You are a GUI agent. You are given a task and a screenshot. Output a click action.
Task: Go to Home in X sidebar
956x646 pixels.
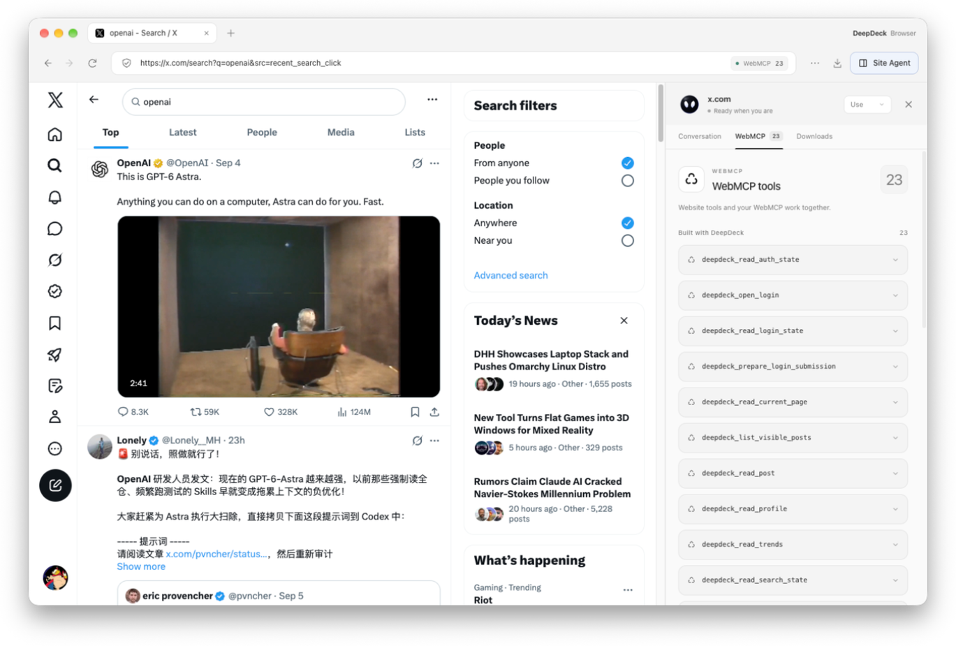click(x=55, y=134)
